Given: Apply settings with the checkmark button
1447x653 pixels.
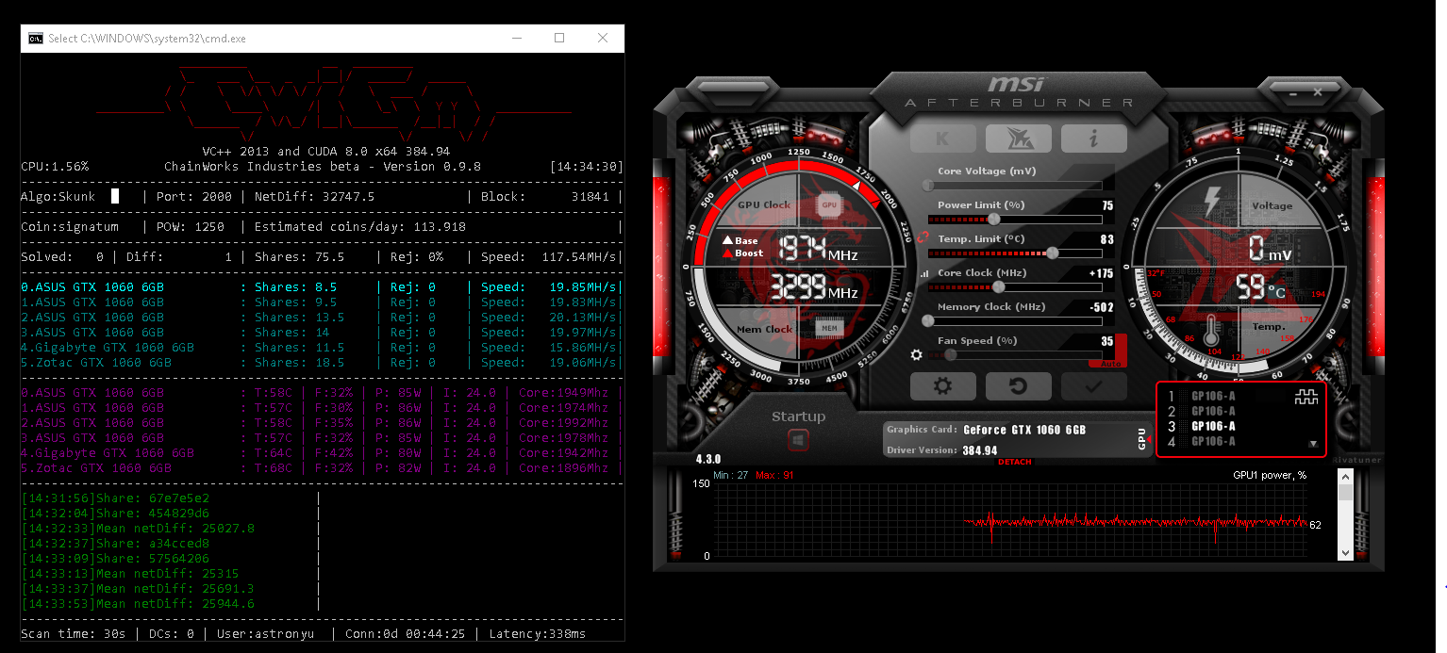Looking at the screenshot, I should [x=1094, y=386].
